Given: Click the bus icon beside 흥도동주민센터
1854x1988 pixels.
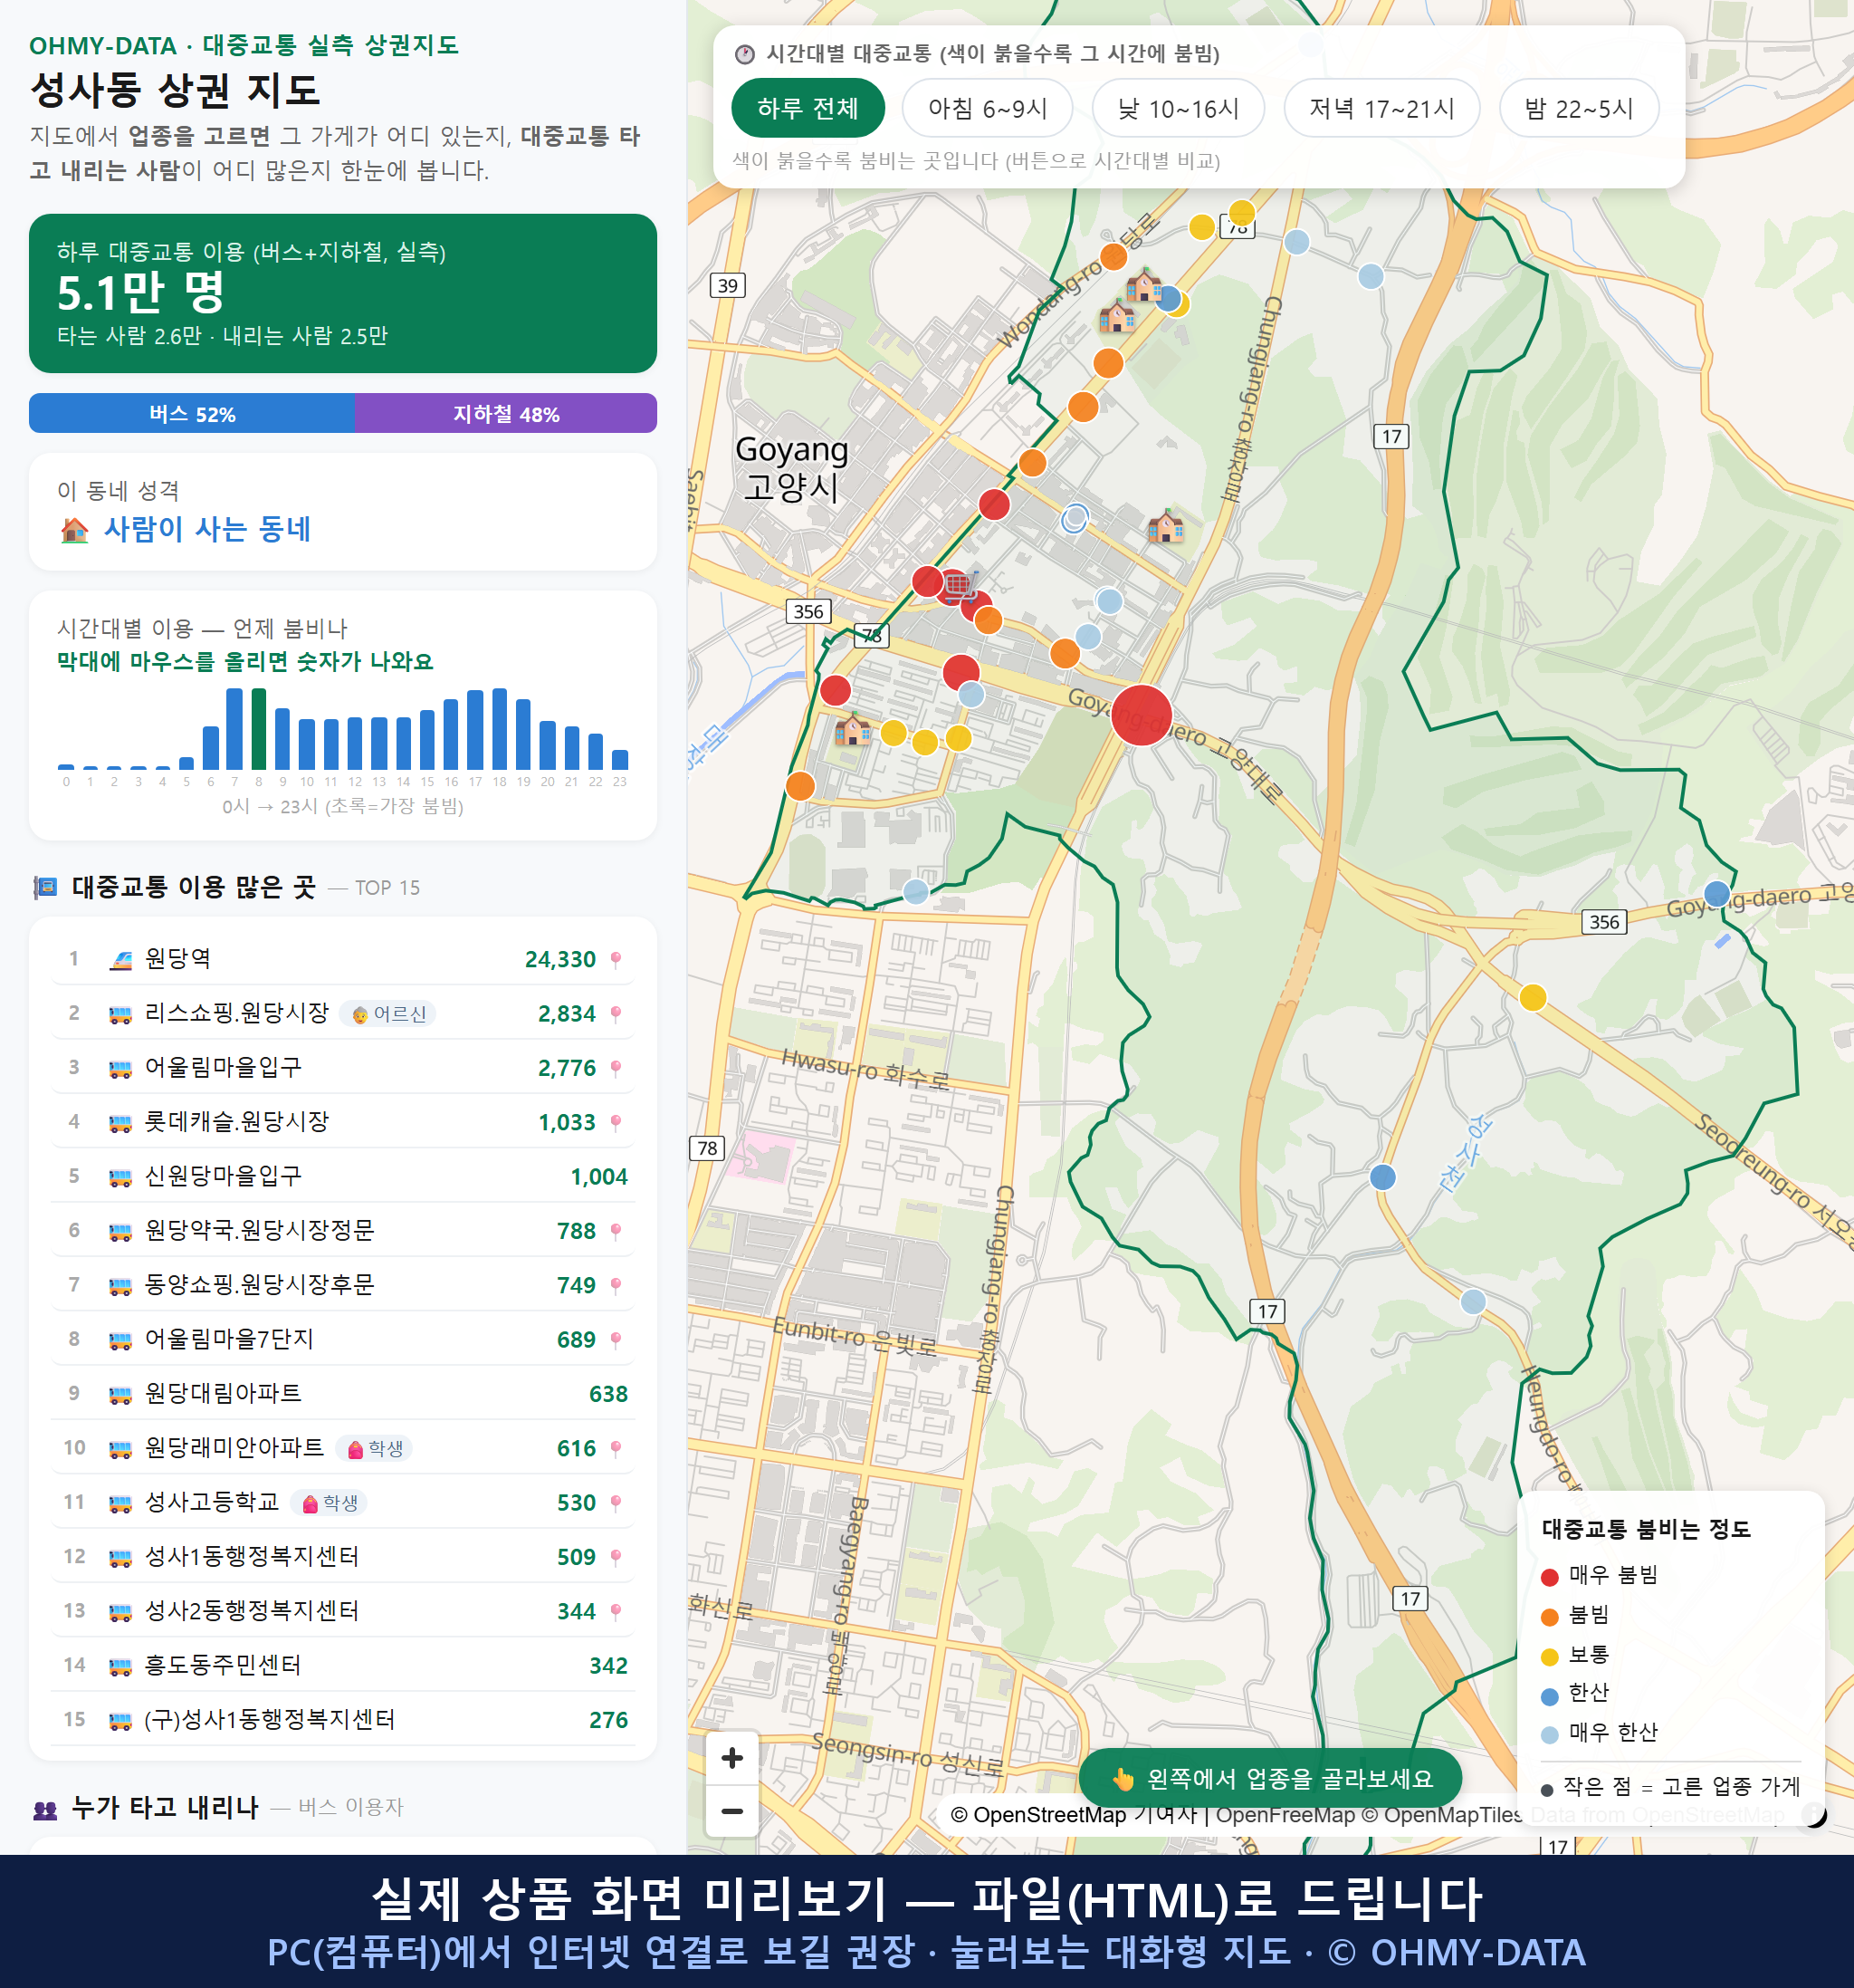Looking at the screenshot, I should [x=119, y=1666].
